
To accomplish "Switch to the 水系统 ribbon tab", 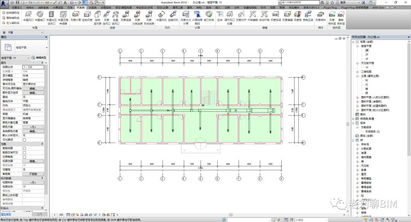I will [92, 8].
